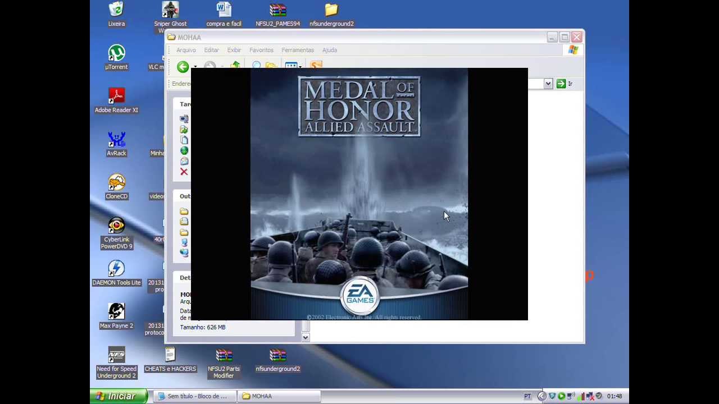
Task: Open the CHEATS e HACKERS text file
Action: tap(170, 360)
